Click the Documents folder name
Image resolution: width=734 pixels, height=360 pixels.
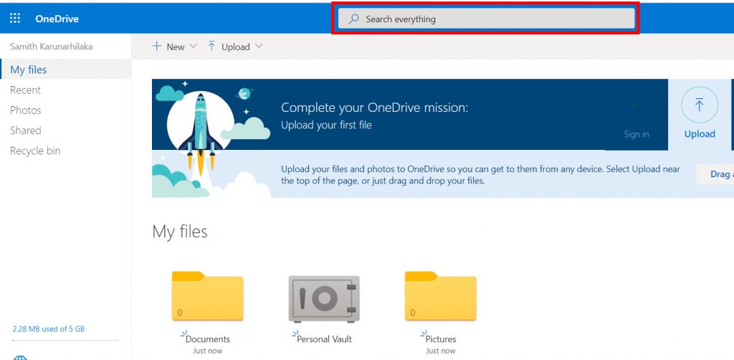(x=208, y=339)
